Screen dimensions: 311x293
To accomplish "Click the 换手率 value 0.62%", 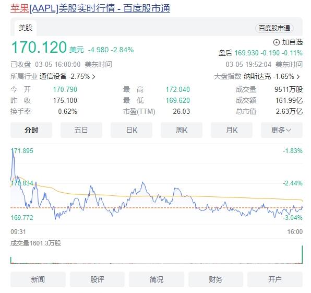I will click(x=68, y=111).
